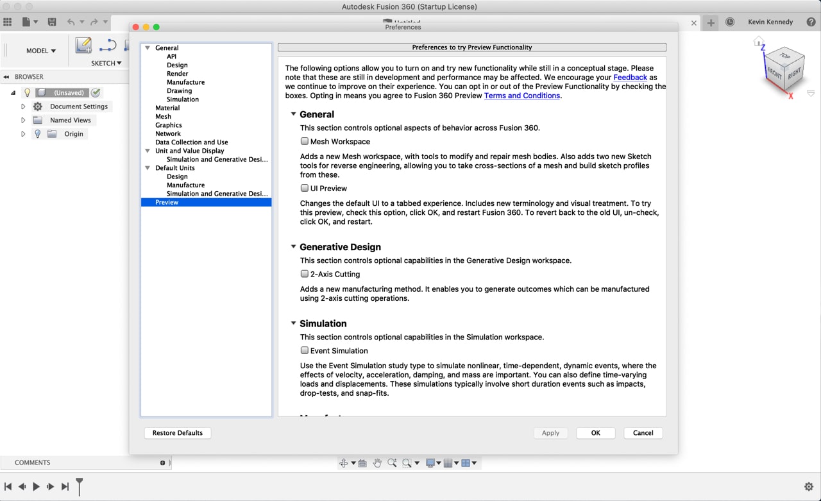Click the Named Views folder icon
The width and height of the screenshot is (821, 501).
[x=38, y=120]
